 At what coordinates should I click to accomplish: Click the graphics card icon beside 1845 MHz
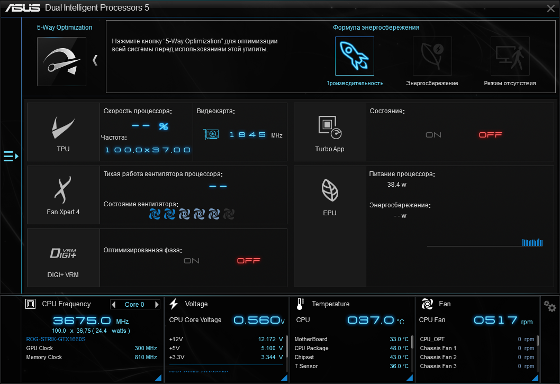211,134
